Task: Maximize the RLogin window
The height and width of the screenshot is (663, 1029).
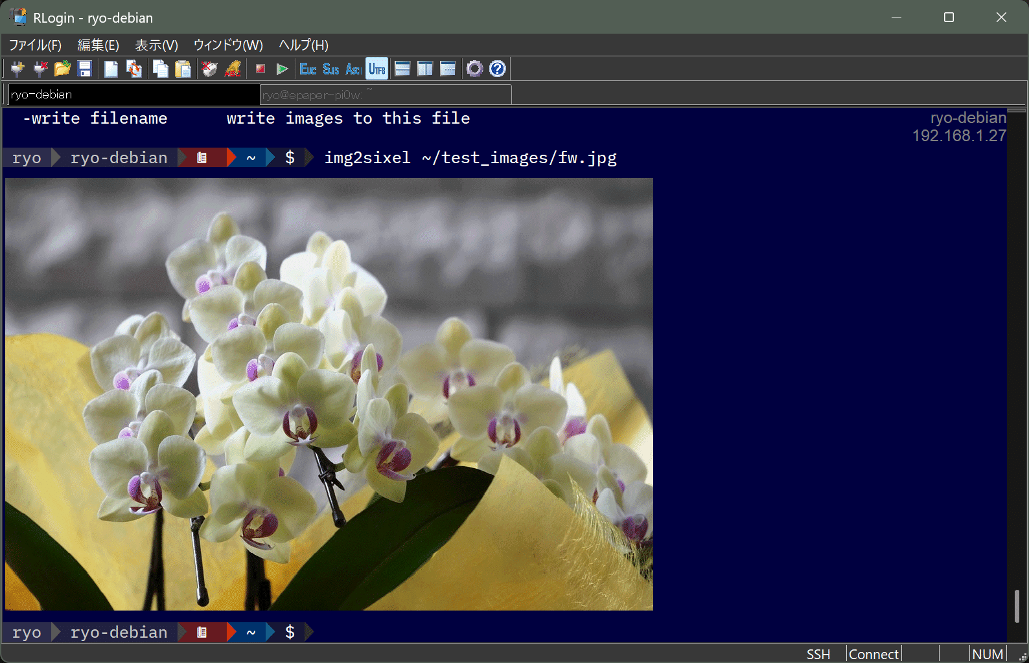Action: [x=949, y=17]
